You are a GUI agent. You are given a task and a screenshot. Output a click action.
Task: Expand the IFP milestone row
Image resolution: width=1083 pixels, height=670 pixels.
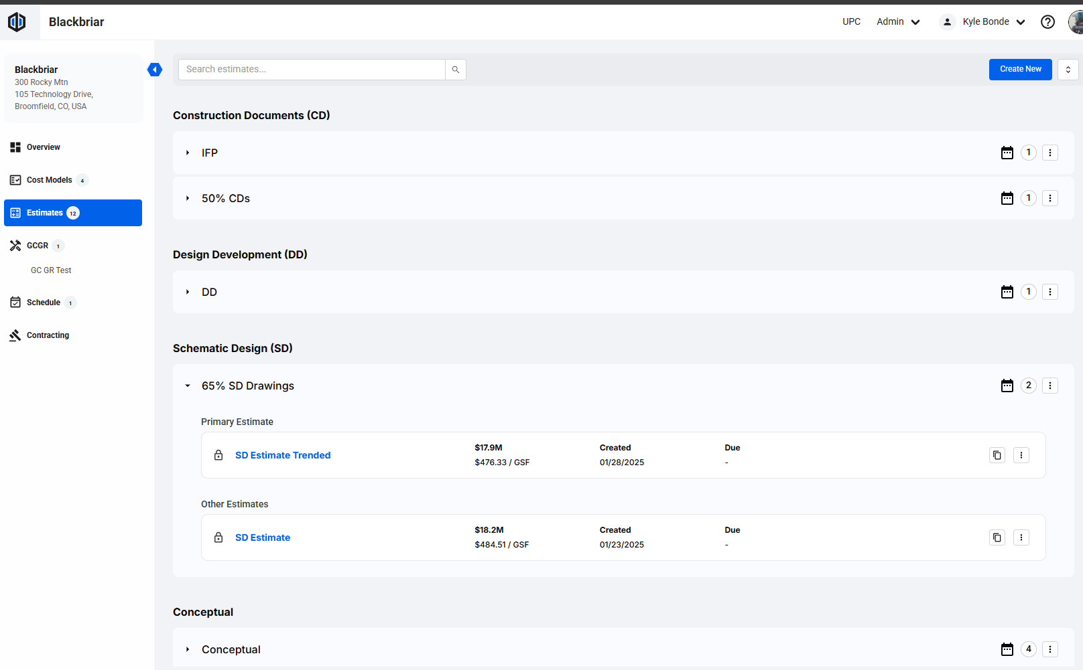pyautogui.click(x=188, y=153)
